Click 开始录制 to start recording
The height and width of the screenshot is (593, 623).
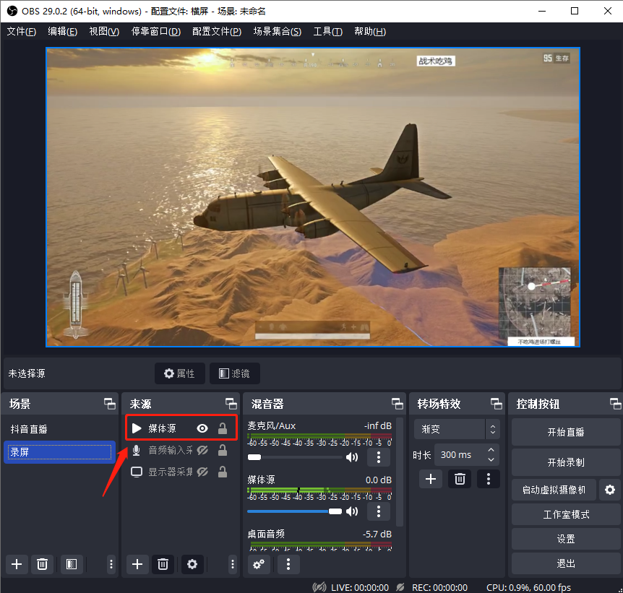click(566, 462)
